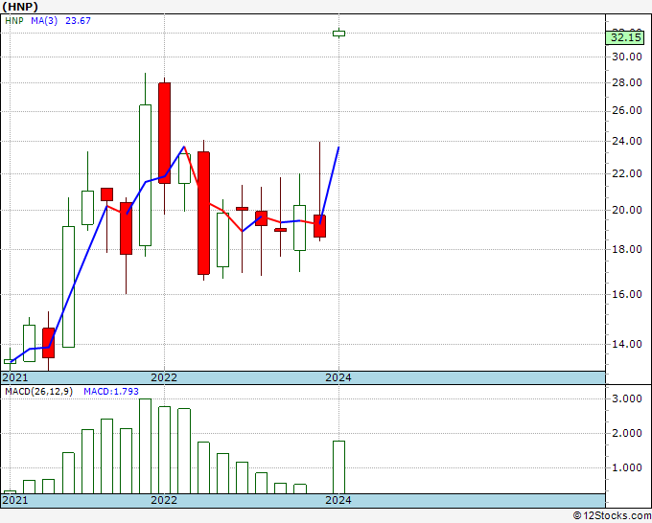Click the 2021 label on MACD panel axis
This screenshot has width=652, height=523.
(15, 500)
